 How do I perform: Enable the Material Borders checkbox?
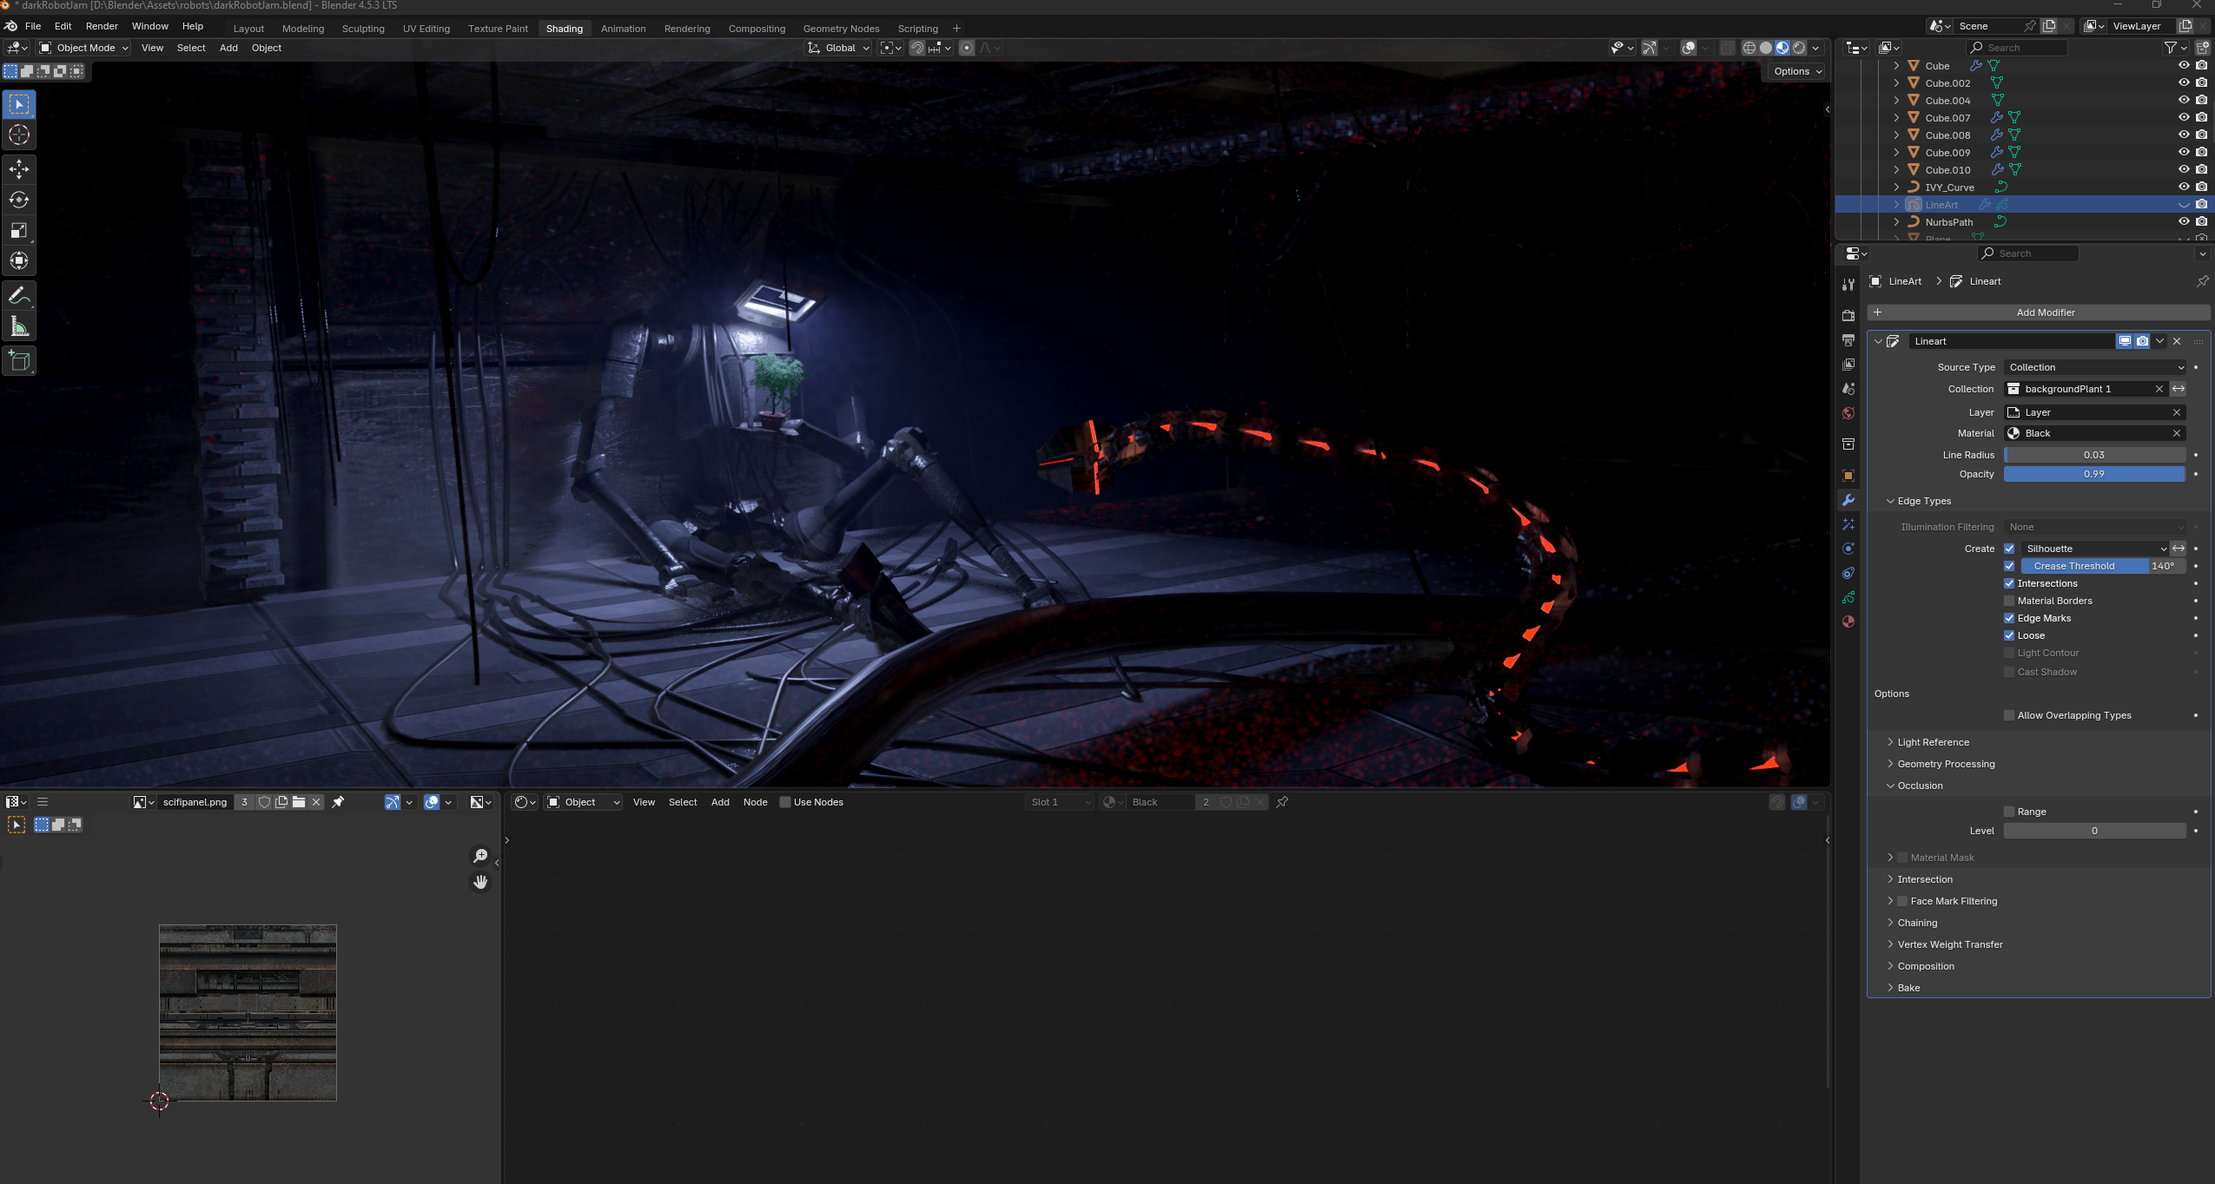(2009, 601)
